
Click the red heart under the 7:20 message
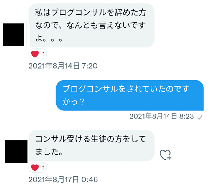35,54
